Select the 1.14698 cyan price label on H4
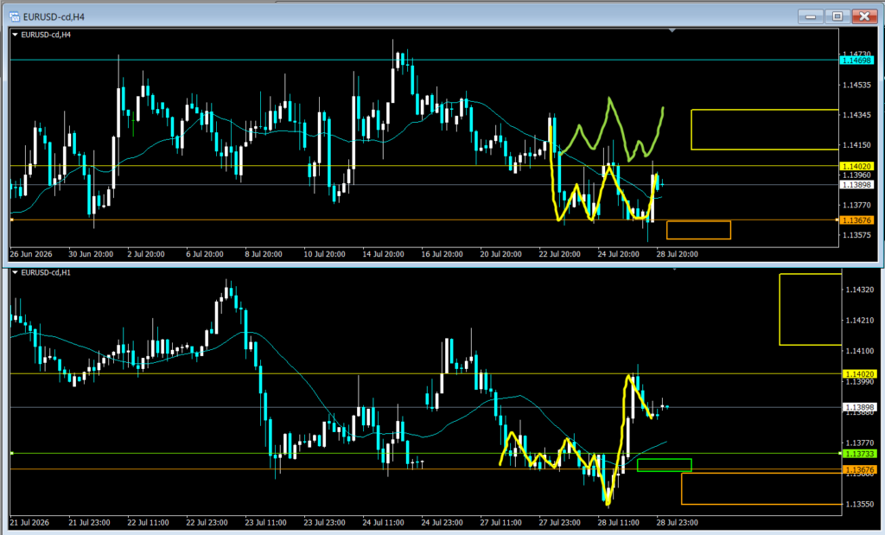 point(856,61)
